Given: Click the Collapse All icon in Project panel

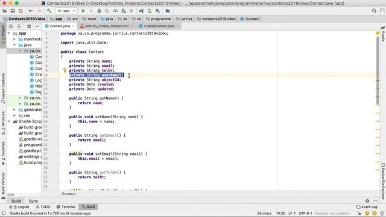Looking at the screenshot, I should (19, 26).
